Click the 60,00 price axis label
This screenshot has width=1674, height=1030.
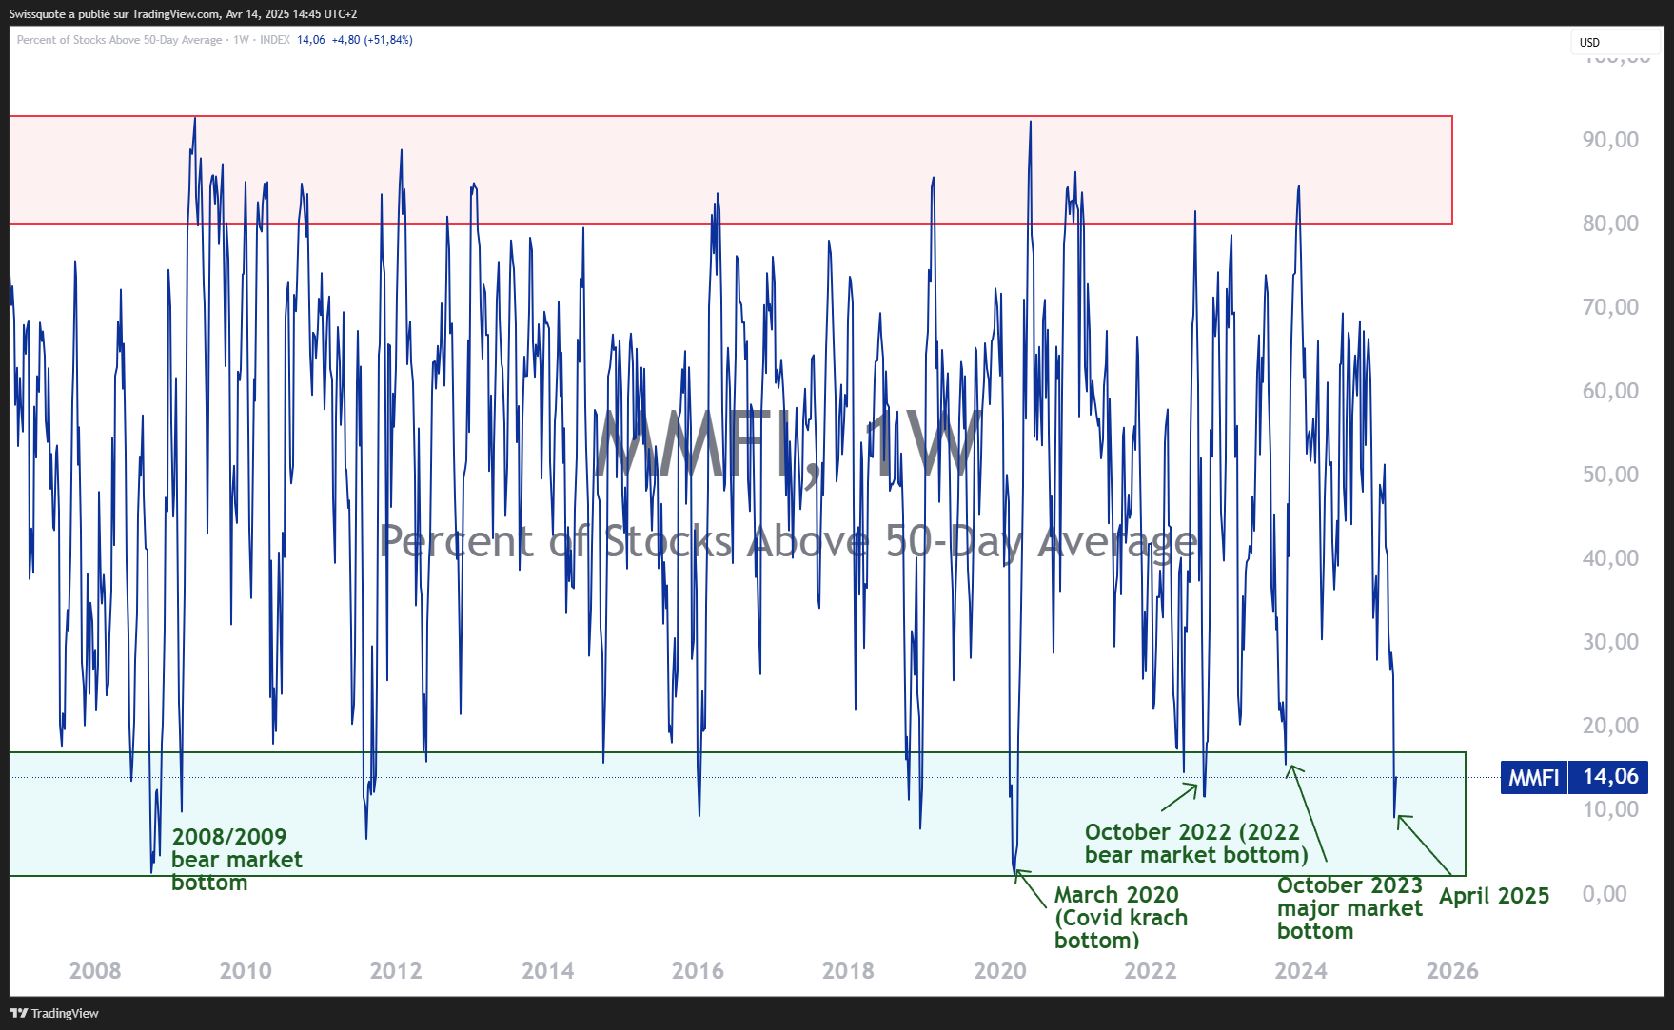1610,391
